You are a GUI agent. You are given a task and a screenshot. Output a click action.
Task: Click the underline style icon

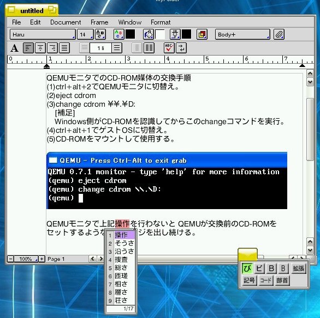pos(175,34)
